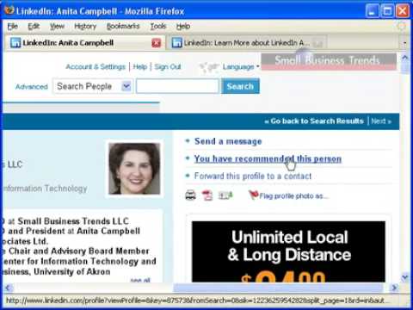This screenshot has width=413, height=310.
Task: Click the Next link
Action: [381, 121]
